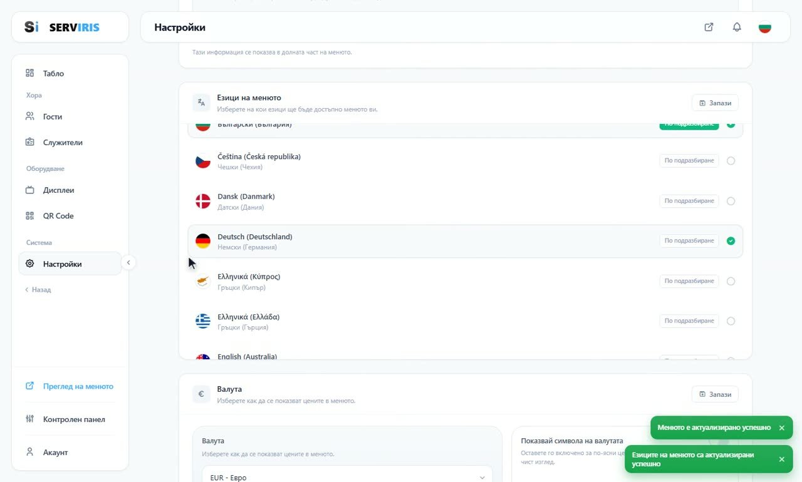
Task: Click the Служители badge icon
Action: click(x=29, y=142)
